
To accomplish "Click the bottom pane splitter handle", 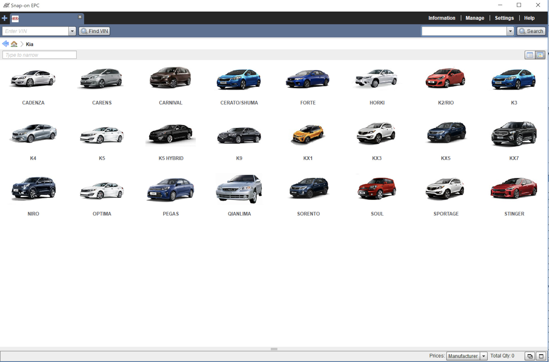I will [x=274, y=349].
